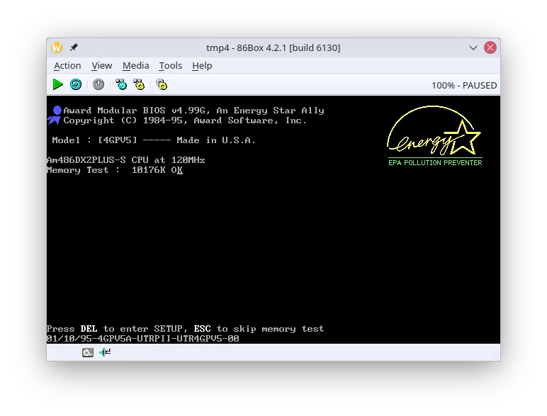Click the sound status bar icon

[x=105, y=352]
